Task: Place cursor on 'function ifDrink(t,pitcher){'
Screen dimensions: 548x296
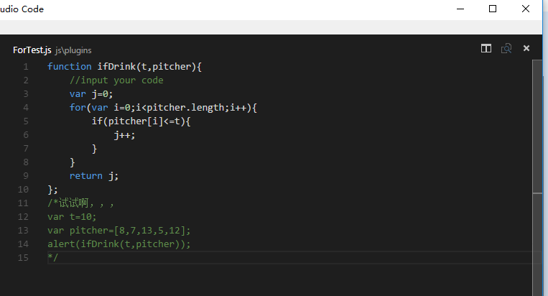Action: click(x=124, y=66)
